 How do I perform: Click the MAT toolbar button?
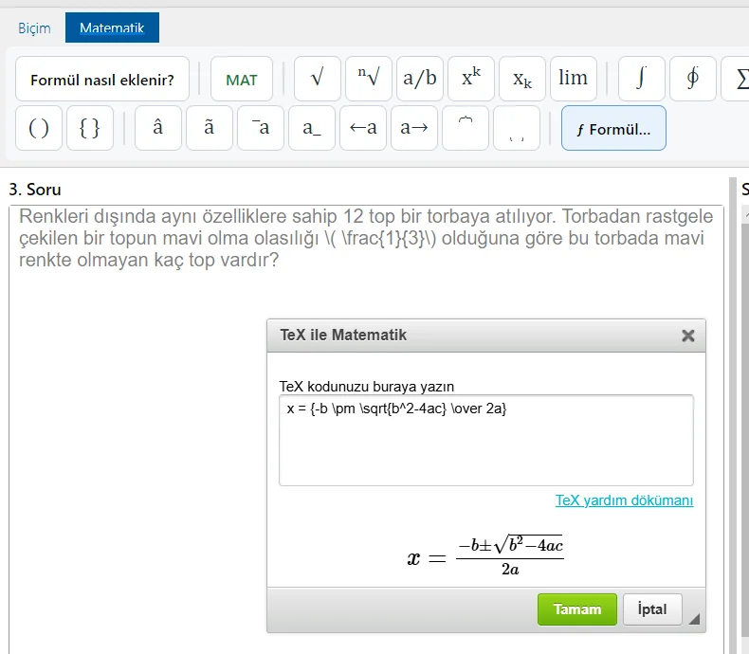click(242, 79)
